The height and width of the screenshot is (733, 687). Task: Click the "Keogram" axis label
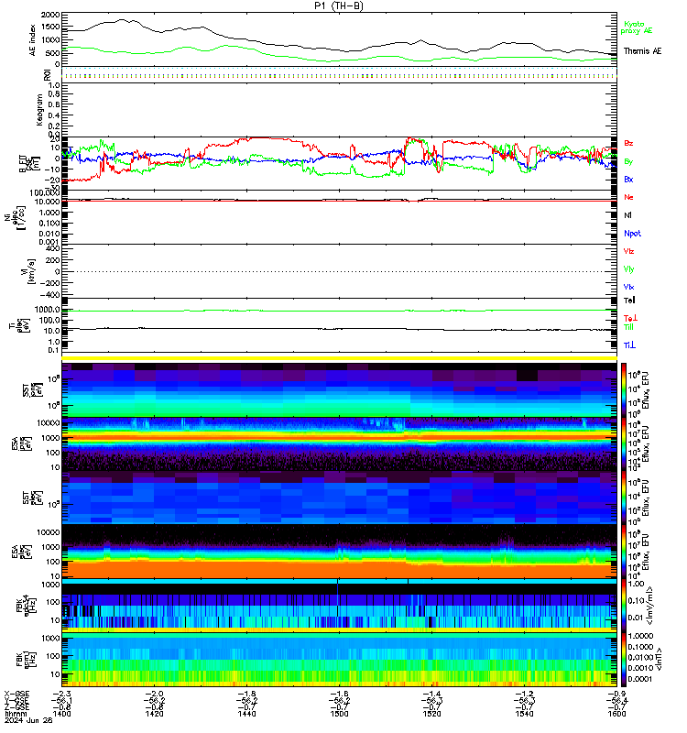click(x=39, y=110)
